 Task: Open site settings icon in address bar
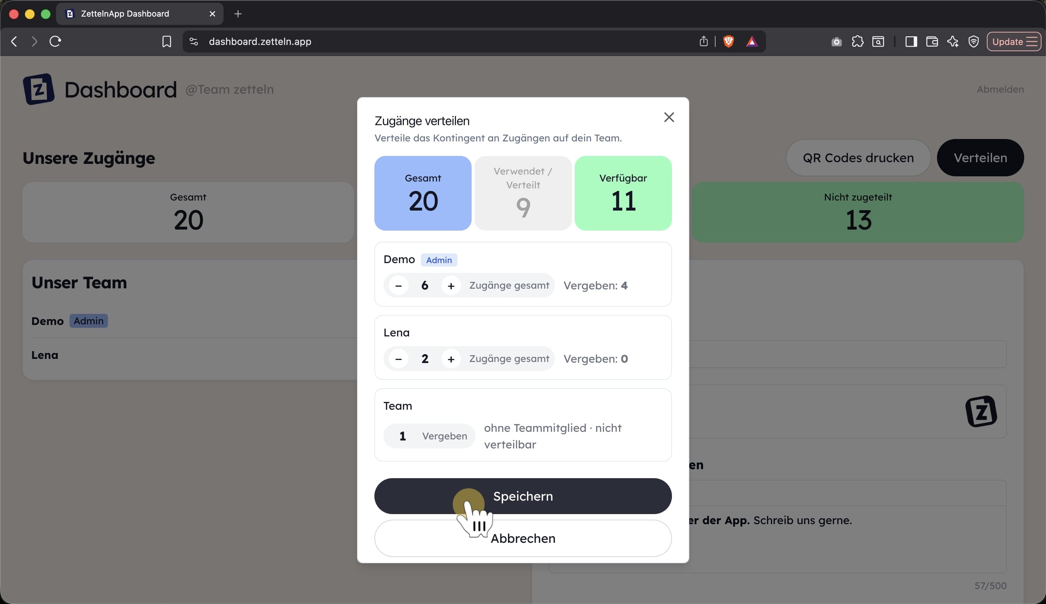coord(193,41)
